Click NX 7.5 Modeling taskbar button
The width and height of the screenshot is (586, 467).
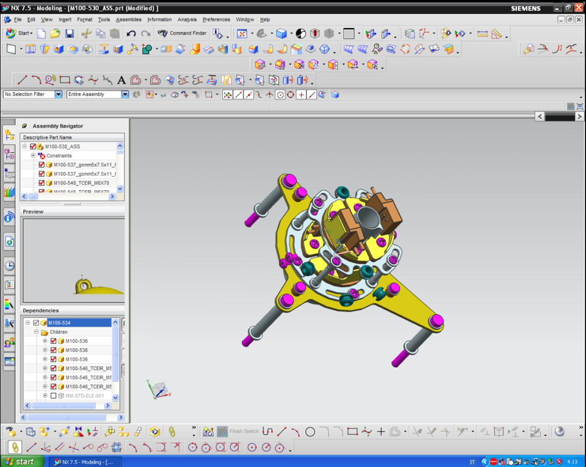84,462
